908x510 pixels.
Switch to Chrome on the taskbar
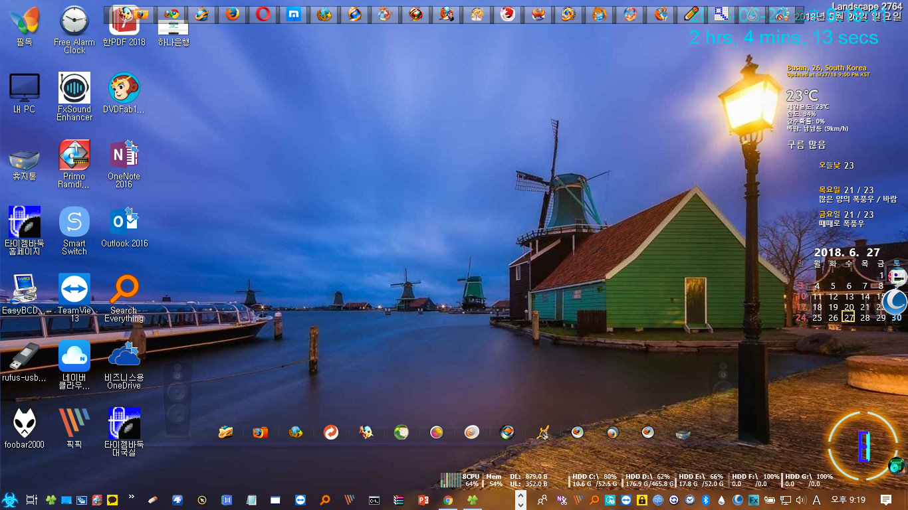point(448,500)
